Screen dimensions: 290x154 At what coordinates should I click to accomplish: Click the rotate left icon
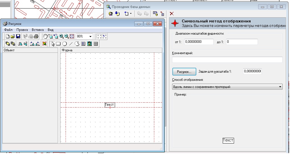pyautogui.click(x=37, y=44)
